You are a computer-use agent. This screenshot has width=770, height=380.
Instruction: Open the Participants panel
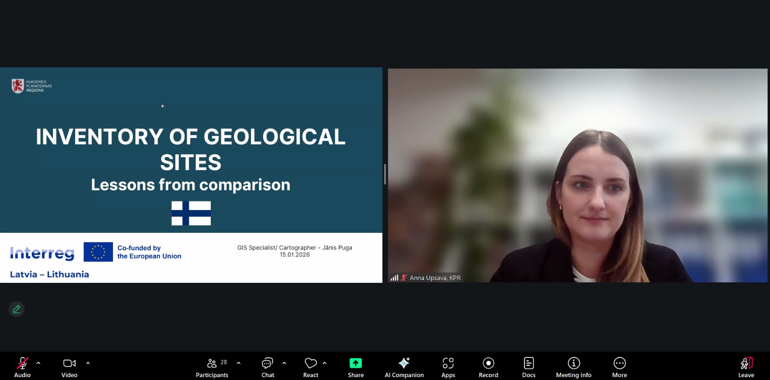[x=212, y=367]
